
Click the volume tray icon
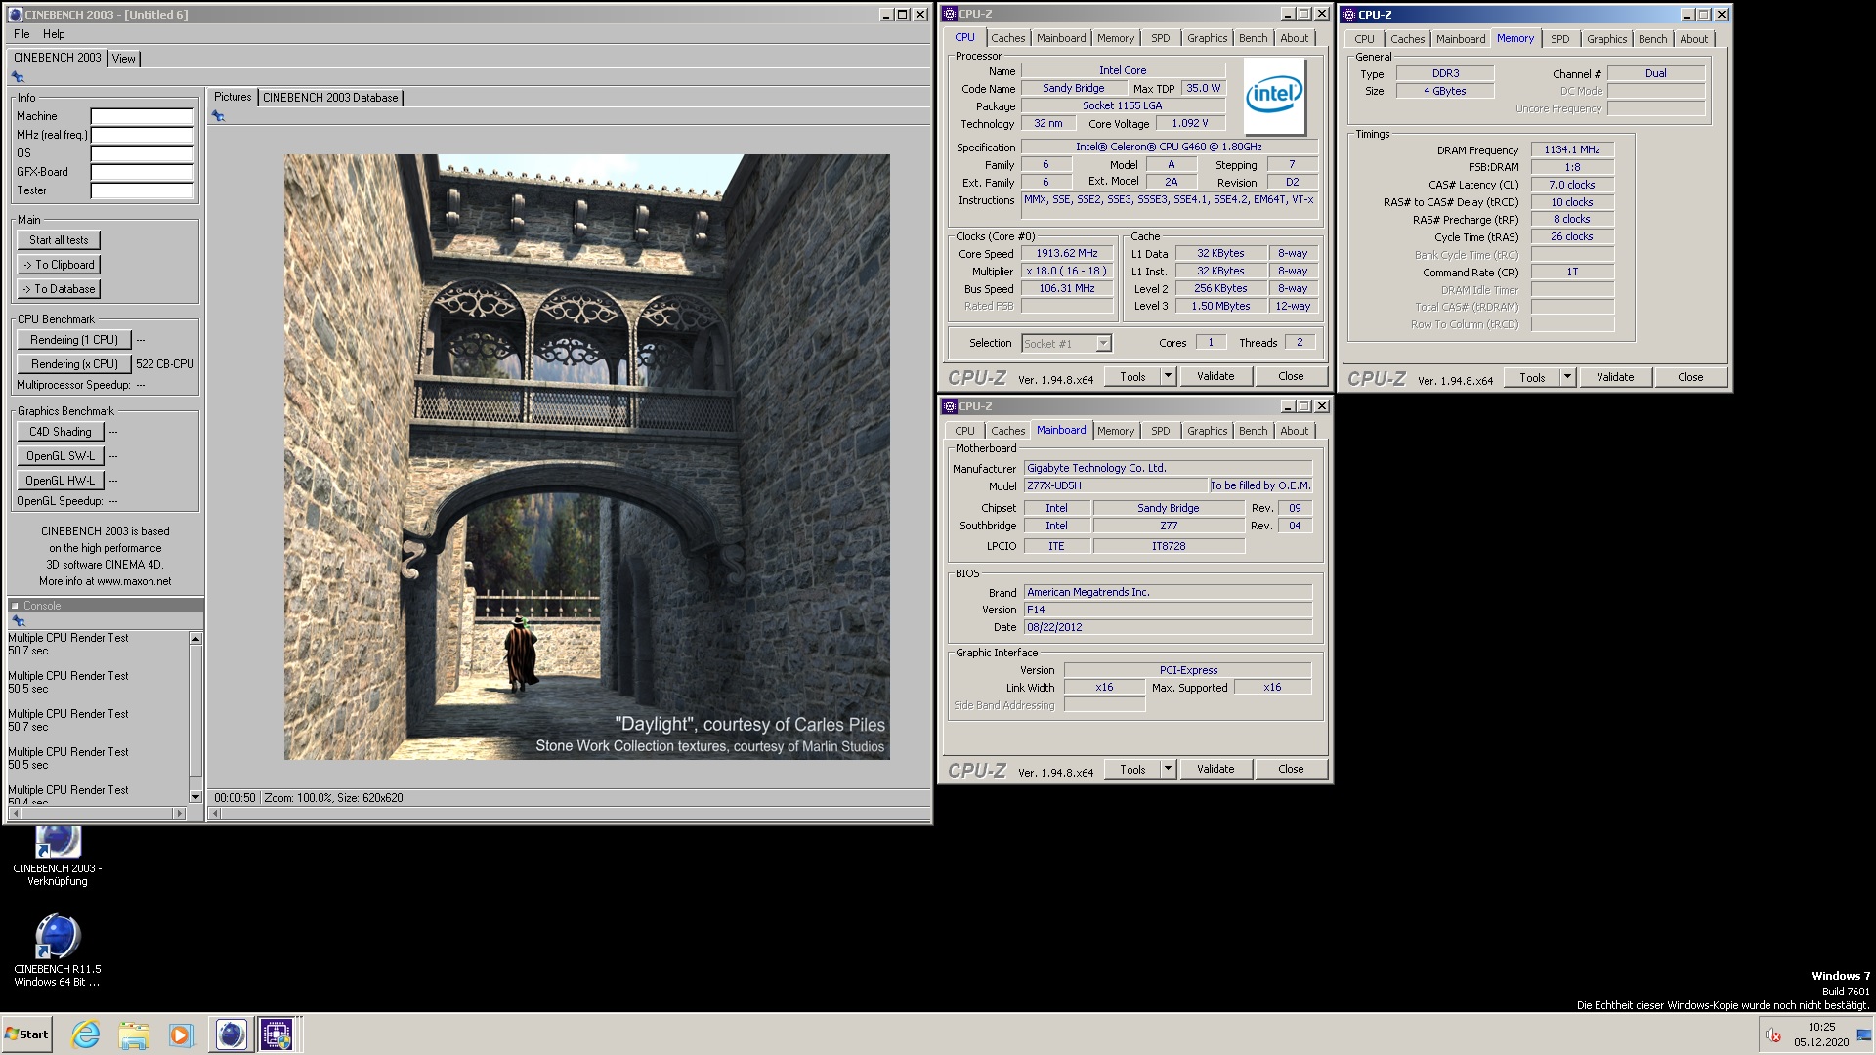(1773, 1035)
